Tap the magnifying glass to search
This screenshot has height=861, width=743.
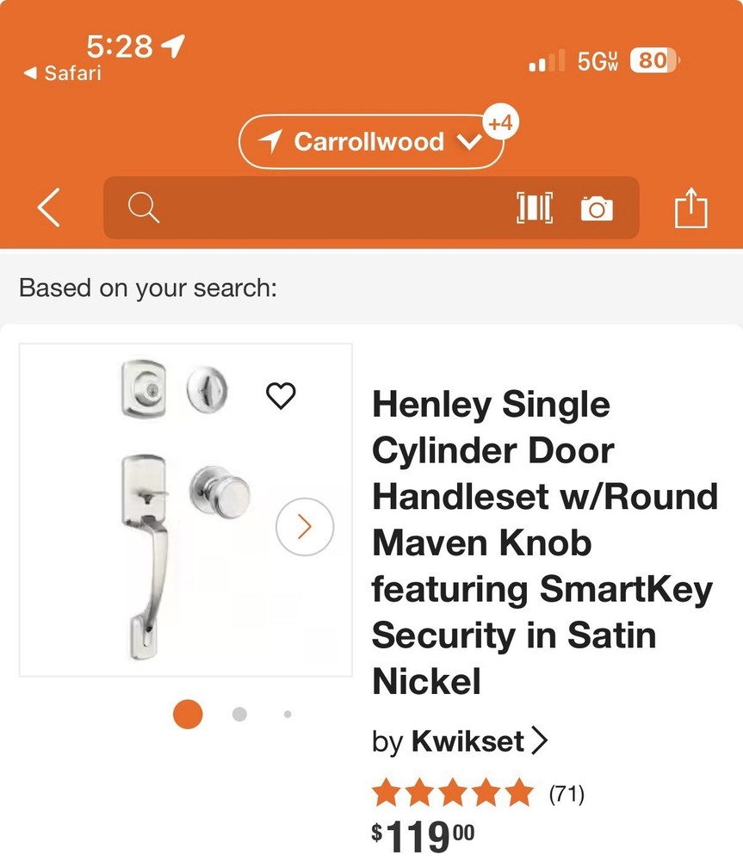(x=144, y=207)
